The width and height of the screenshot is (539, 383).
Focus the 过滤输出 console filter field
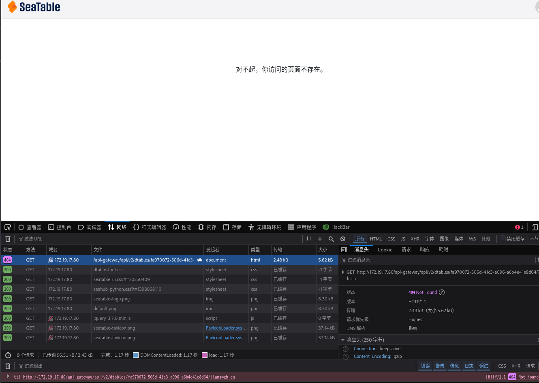point(217,366)
